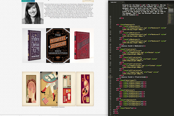Click the div class="editorials" code line

(x=126, y=90)
